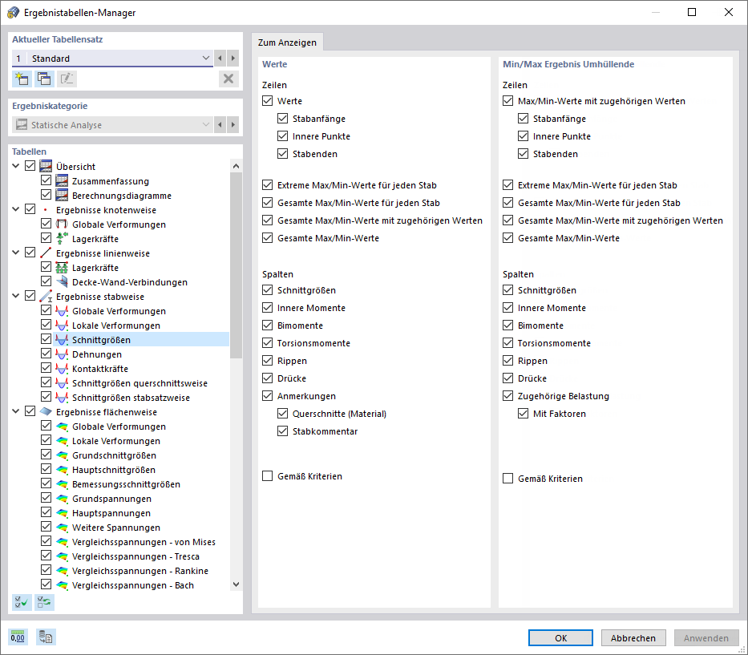Click the Abbrechen button
The width and height of the screenshot is (748, 655).
point(633,638)
